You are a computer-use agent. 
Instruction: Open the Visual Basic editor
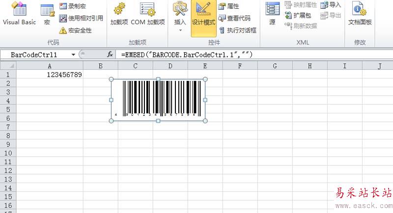[19, 14]
